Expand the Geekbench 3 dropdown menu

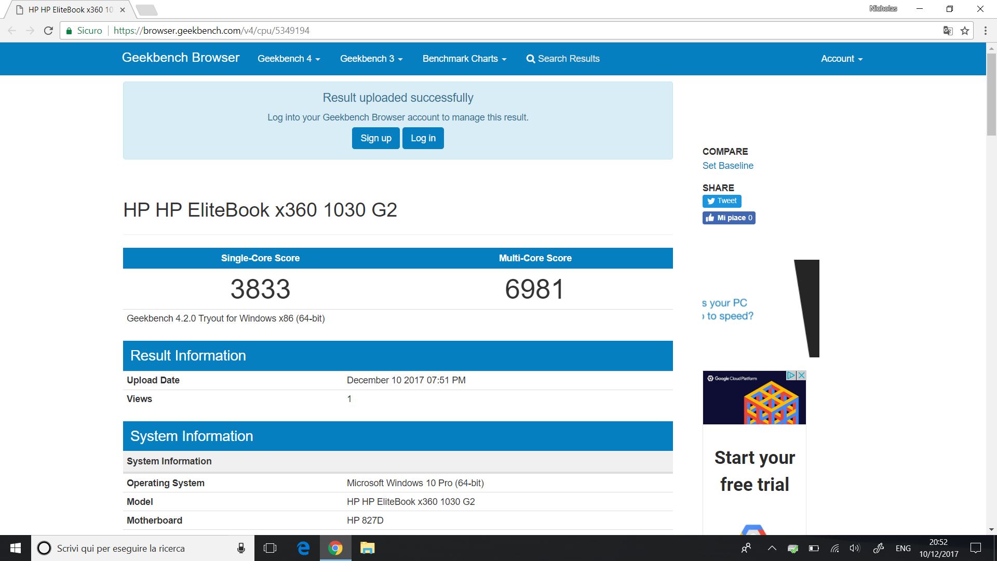pos(371,59)
